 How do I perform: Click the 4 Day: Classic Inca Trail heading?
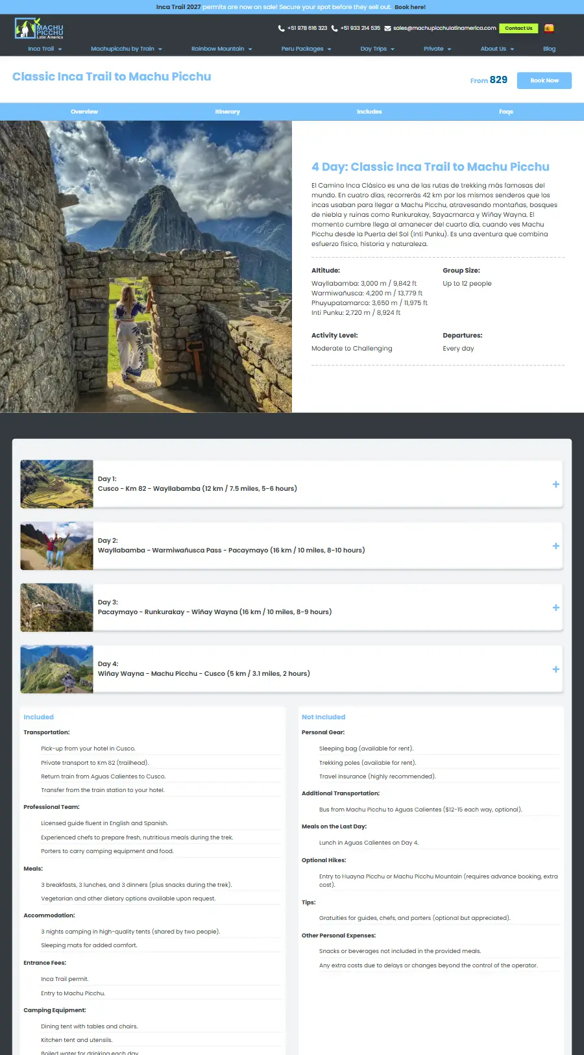pyautogui.click(x=430, y=167)
